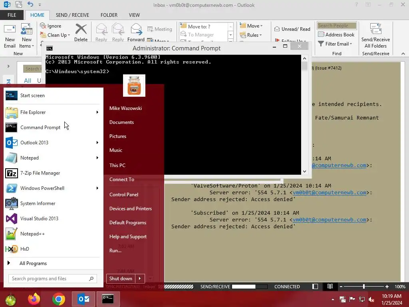Open This PC from start menu
The height and width of the screenshot is (307, 409).
click(x=117, y=165)
